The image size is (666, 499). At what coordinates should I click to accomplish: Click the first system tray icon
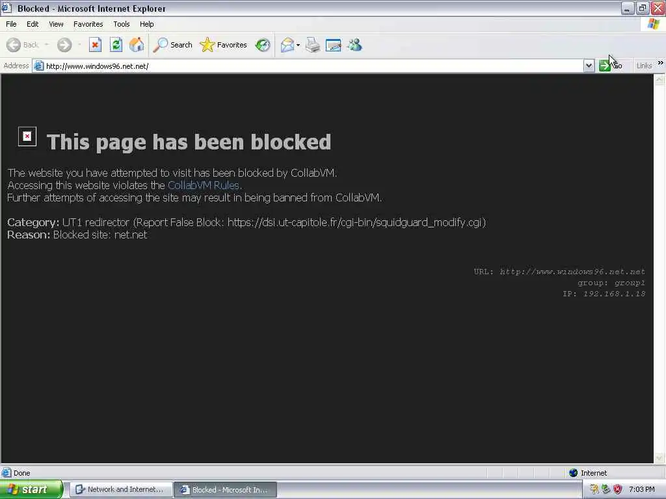click(x=594, y=489)
